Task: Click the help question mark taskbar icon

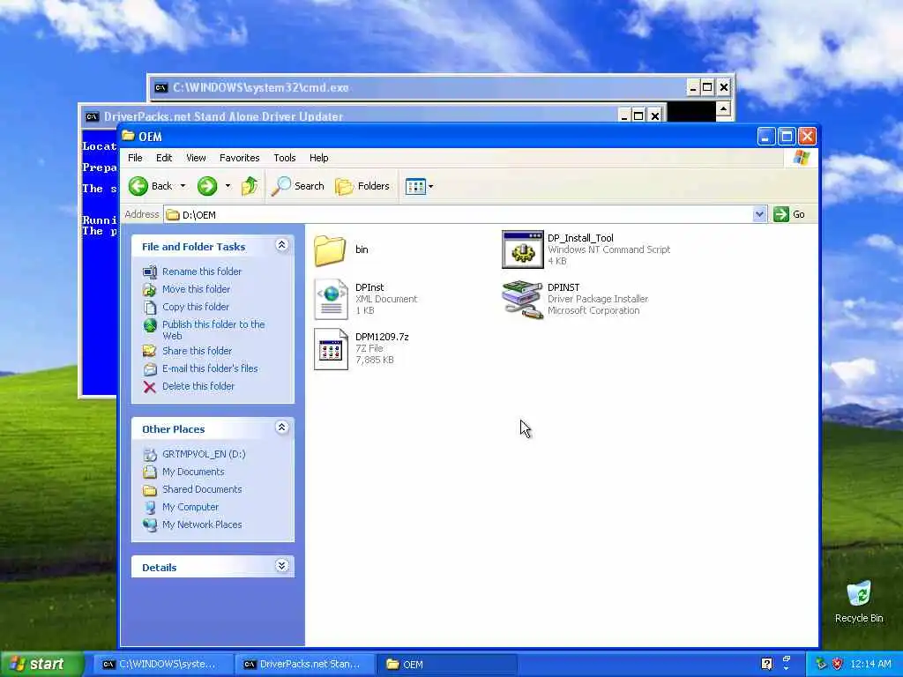Action: coord(767,664)
